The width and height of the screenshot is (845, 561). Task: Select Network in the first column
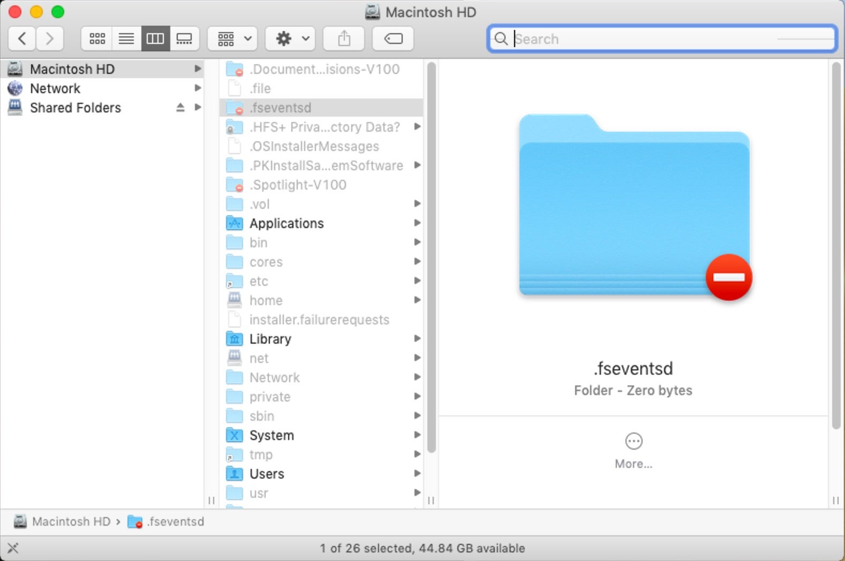55,88
